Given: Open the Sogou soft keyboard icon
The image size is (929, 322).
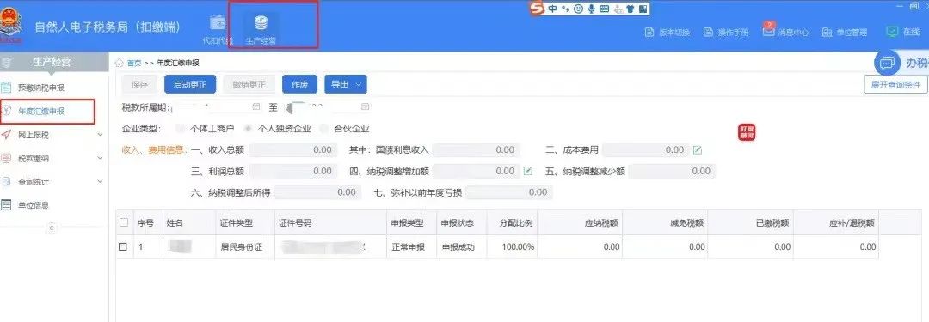Looking at the screenshot, I should click(x=605, y=9).
